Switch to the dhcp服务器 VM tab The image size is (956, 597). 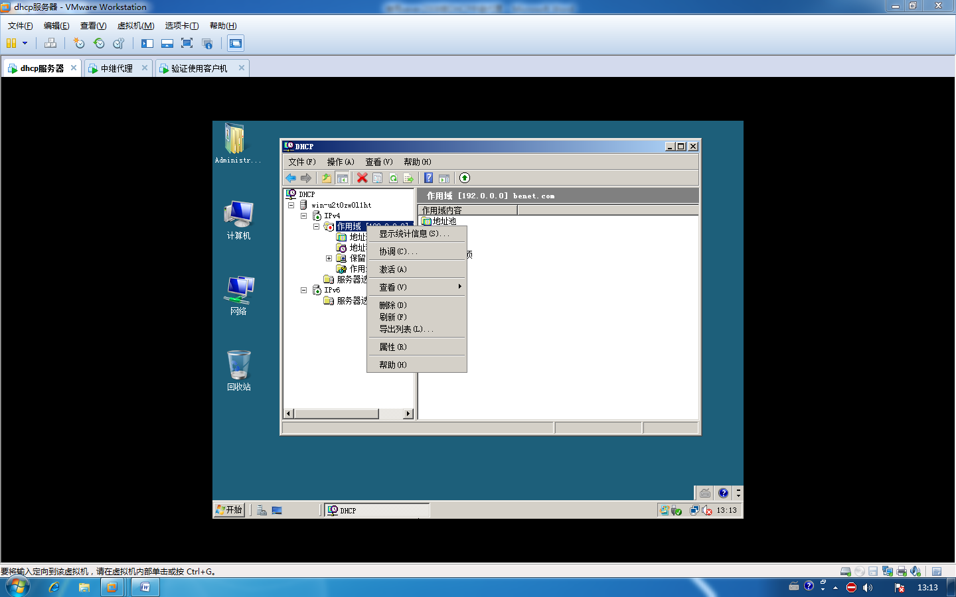click(42, 68)
